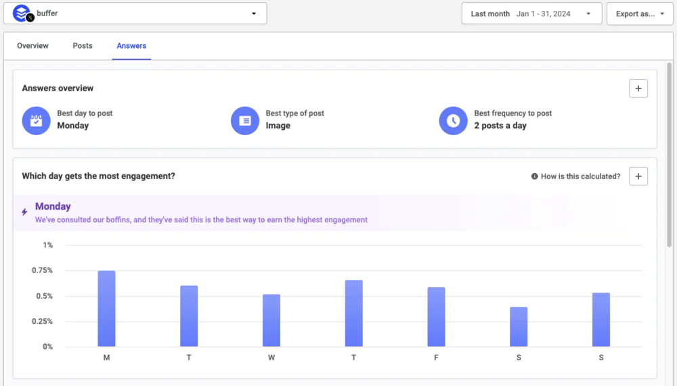Screen dimensions: 677x386
Task: Click the Answers overview heading
Action: pyautogui.click(x=58, y=88)
